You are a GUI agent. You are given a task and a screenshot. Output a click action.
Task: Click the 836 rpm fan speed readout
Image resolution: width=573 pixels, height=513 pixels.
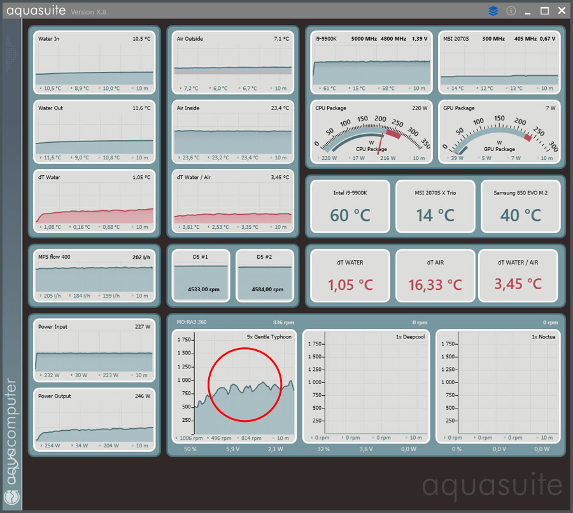tap(283, 322)
